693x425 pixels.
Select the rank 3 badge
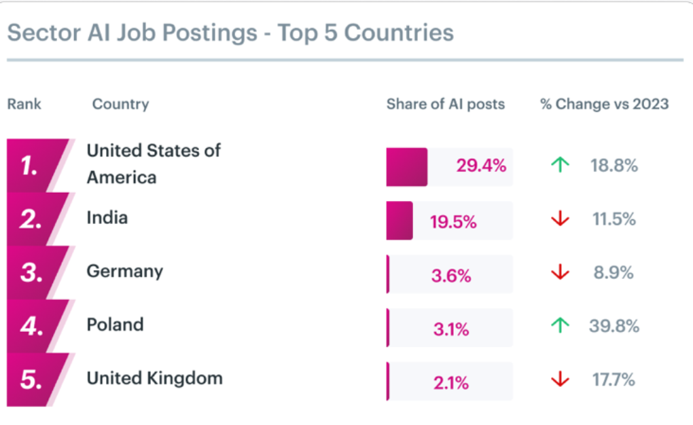coord(34,273)
